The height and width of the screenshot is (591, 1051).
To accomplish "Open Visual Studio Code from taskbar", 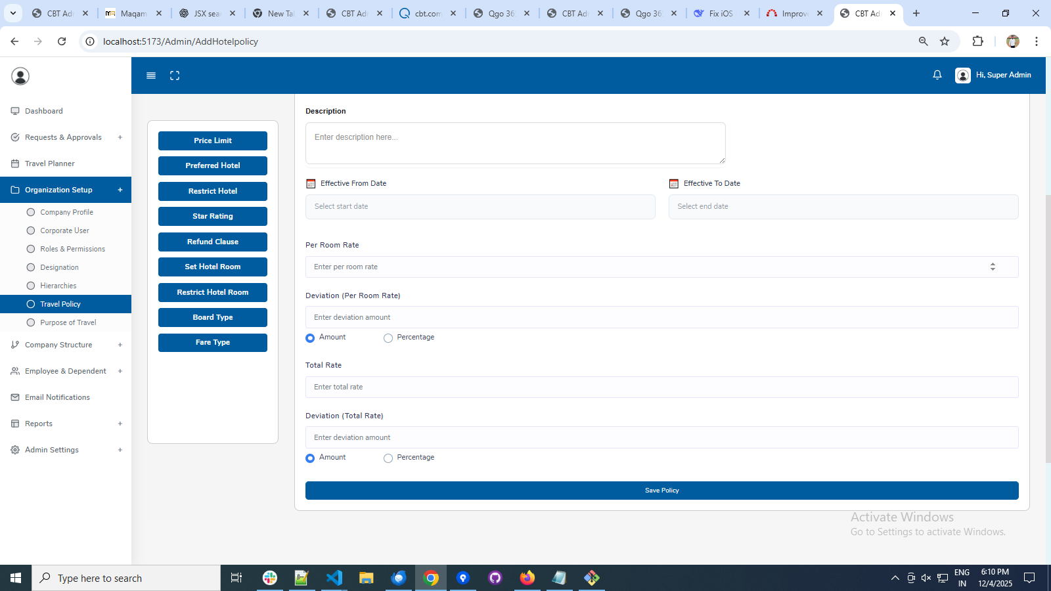I will [x=334, y=578].
